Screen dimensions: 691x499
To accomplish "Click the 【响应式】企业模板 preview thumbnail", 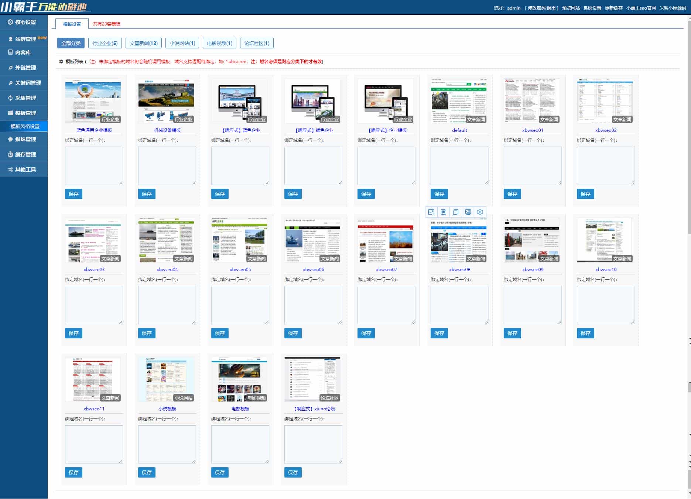I will [386, 101].
